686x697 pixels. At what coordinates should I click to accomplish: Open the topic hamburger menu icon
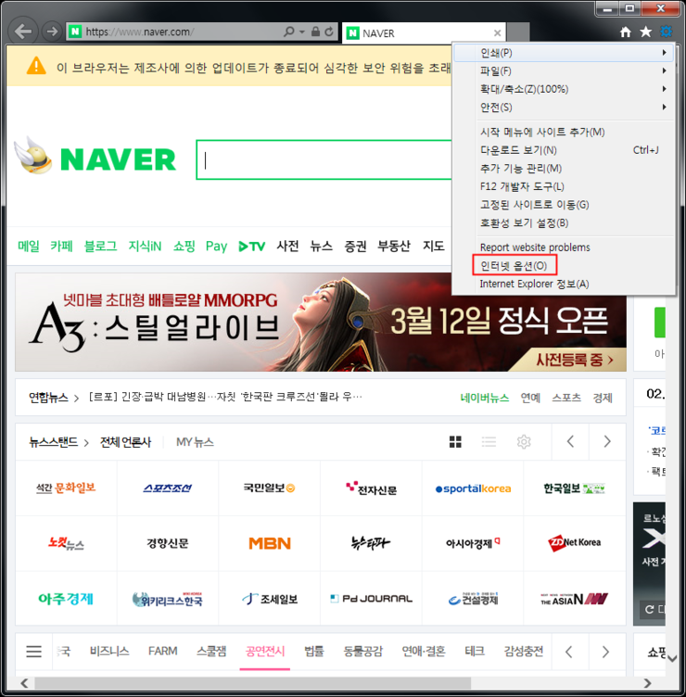coord(33,652)
